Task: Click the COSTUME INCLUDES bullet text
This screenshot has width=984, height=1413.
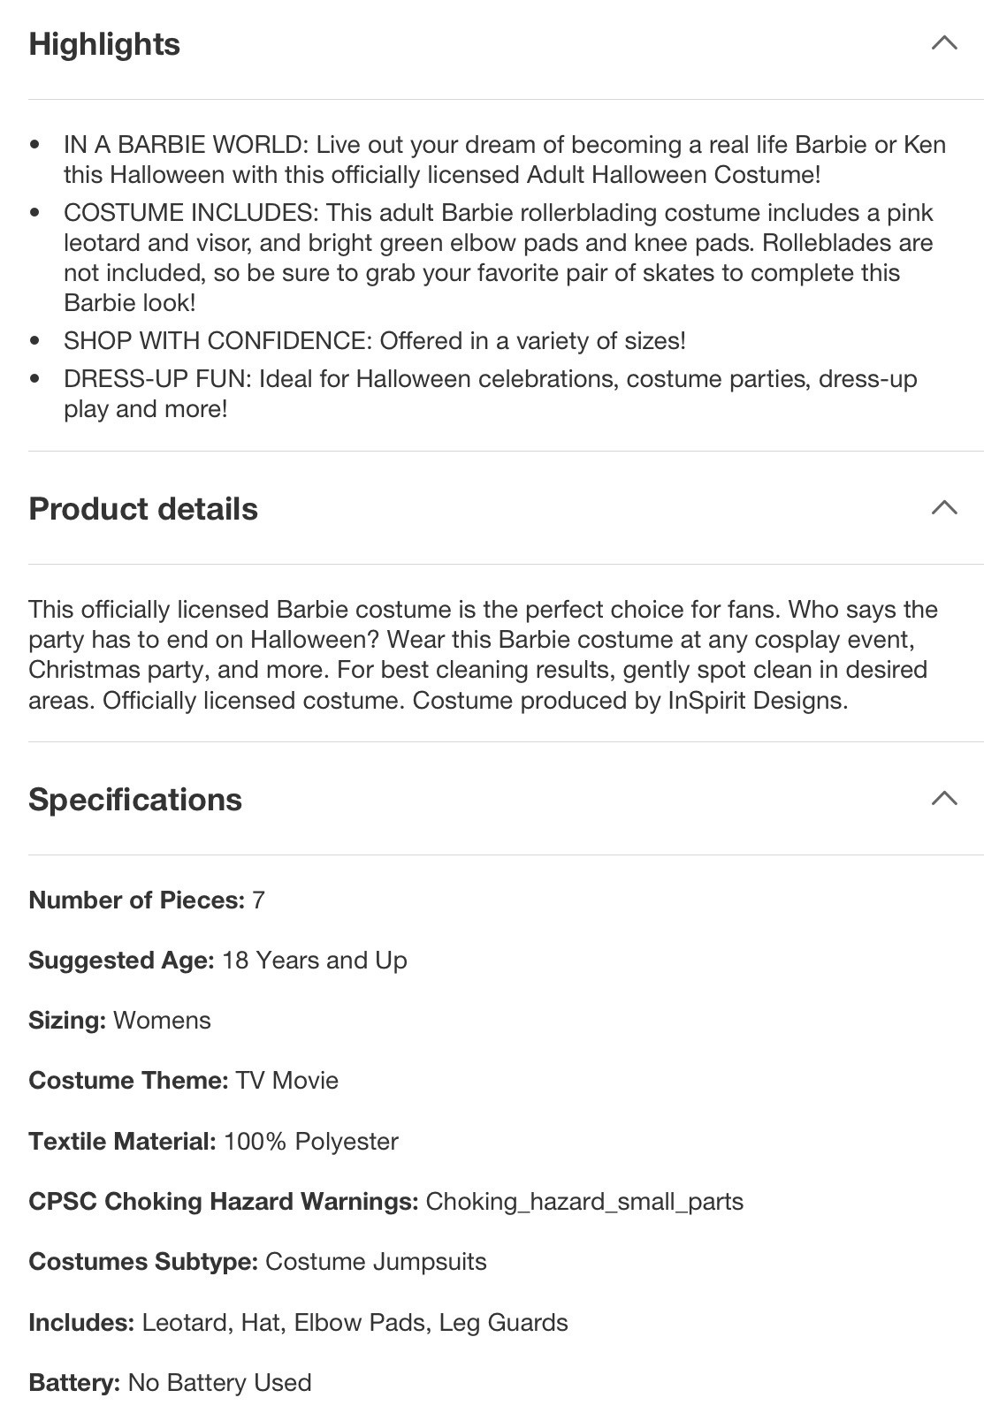Action: coord(498,257)
